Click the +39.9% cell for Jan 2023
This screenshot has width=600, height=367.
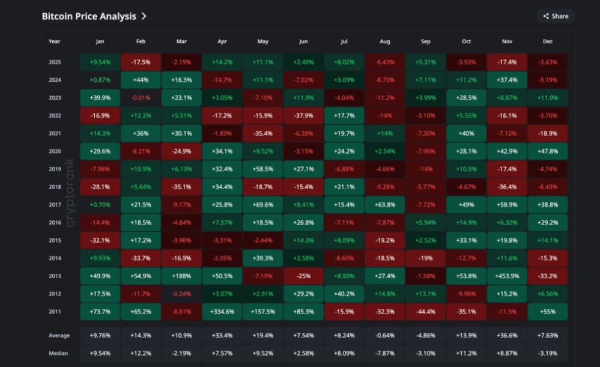coord(100,98)
